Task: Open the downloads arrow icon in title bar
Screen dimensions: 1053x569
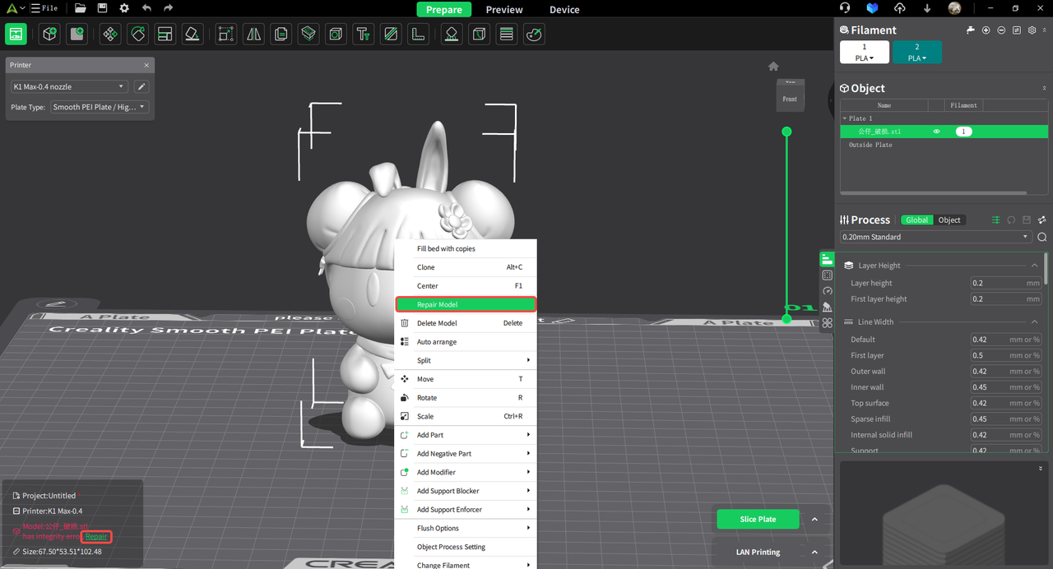Action: click(927, 8)
